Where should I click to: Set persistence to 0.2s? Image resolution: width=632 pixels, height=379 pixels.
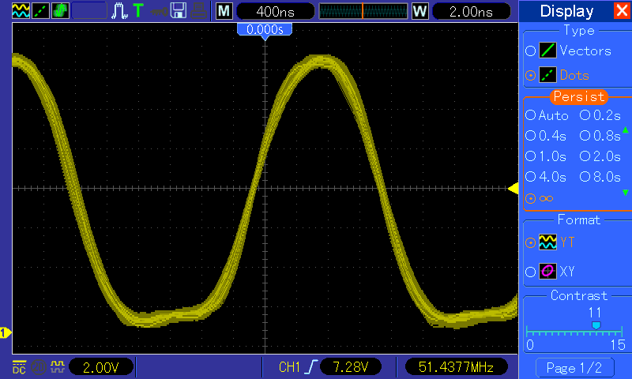click(585, 115)
